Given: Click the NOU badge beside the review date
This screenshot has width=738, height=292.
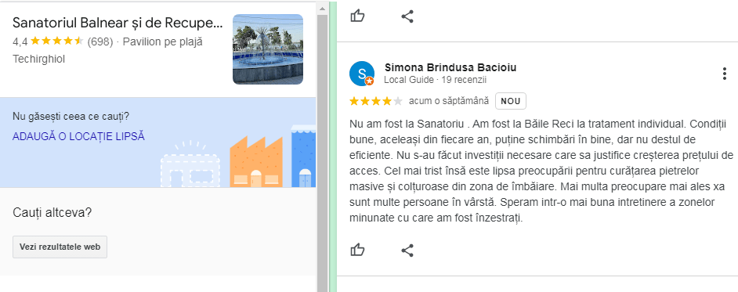Looking at the screenshot, I should (x=510, y=101).
